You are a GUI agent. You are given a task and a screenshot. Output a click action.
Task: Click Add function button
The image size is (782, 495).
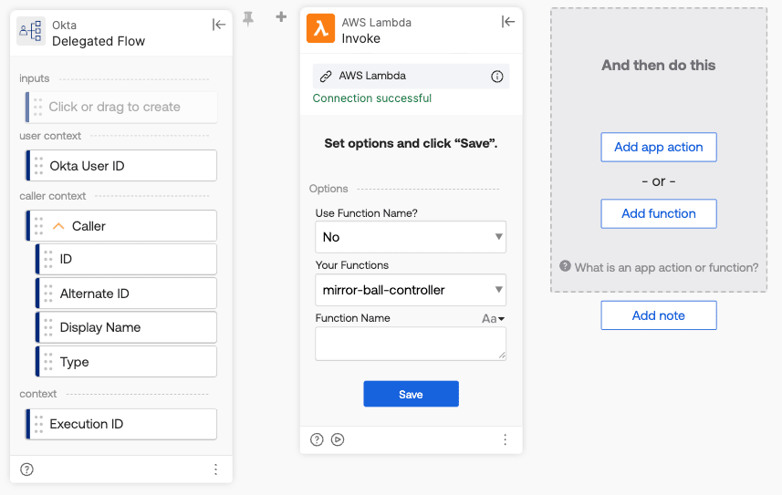658,214
